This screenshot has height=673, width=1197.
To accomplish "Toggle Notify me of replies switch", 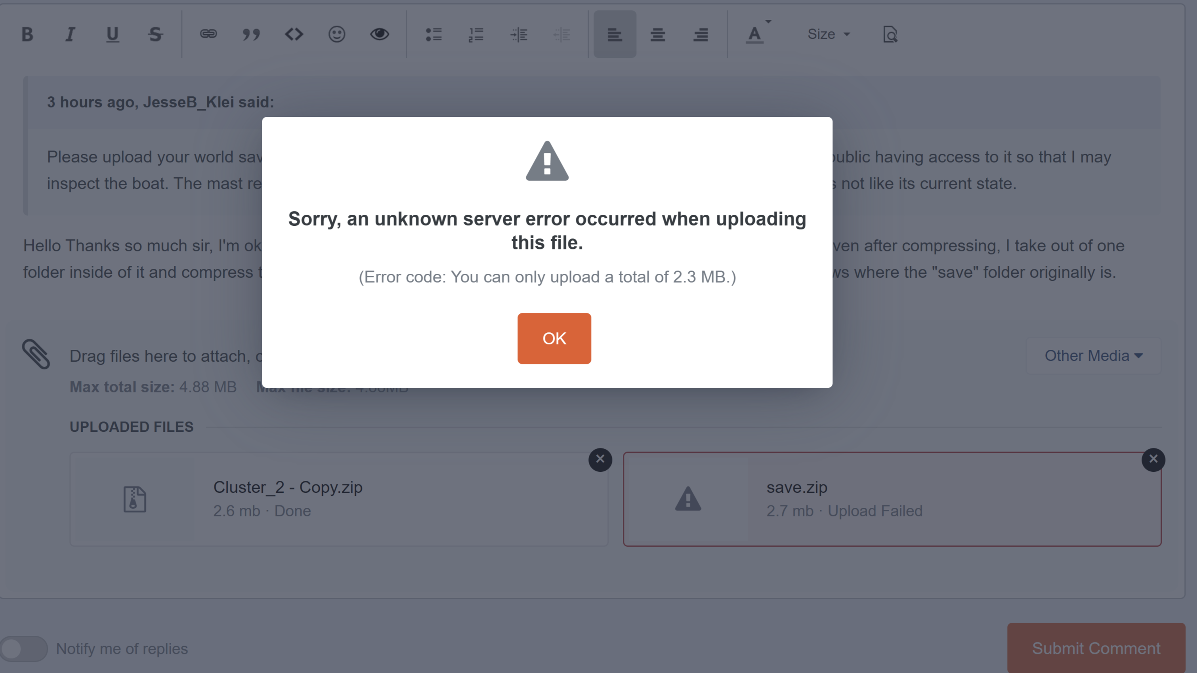I will click(24, 648).
